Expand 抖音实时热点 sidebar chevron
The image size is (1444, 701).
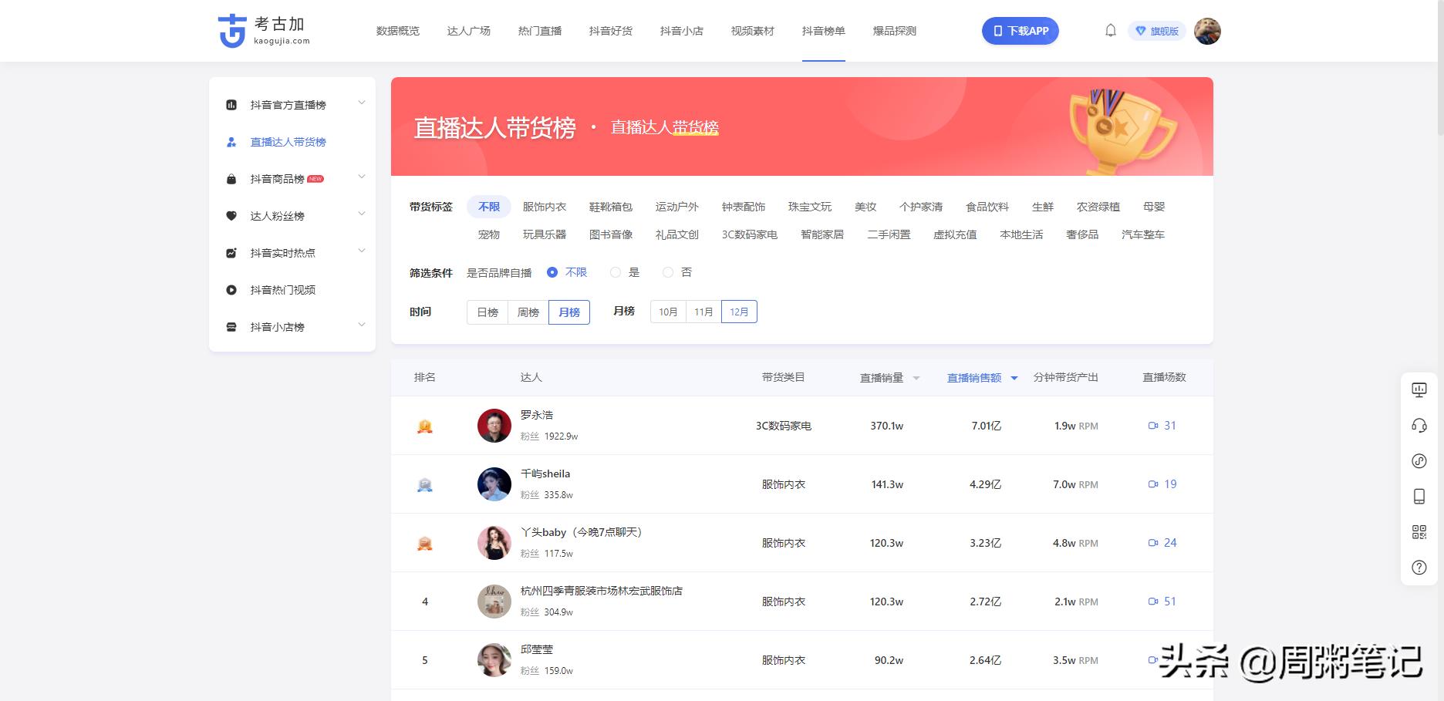pyautogui.click(x=361, y=251)
